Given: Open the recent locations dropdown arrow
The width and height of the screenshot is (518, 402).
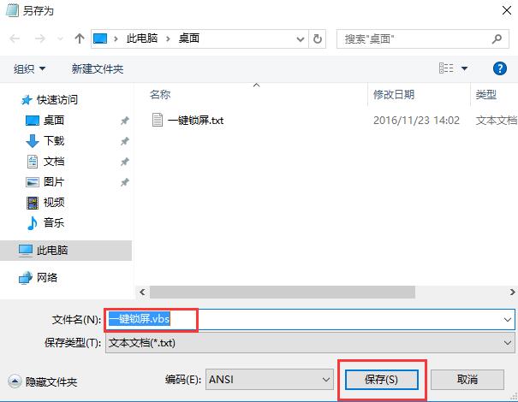Looking at the screenshot, I should [x=60, y=39].
